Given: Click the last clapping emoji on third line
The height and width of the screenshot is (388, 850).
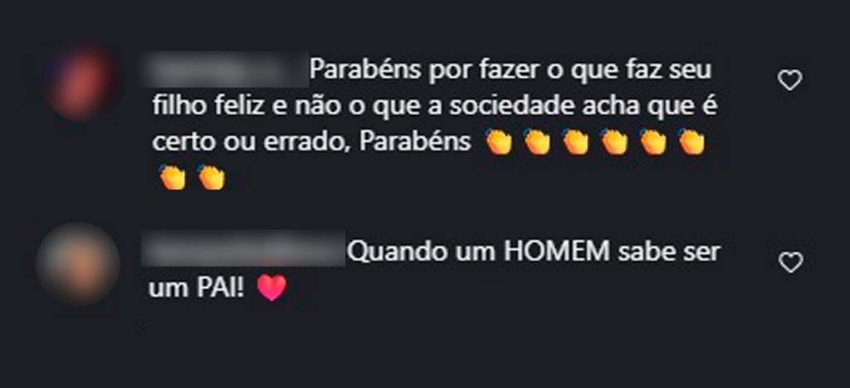Looking at the screenshot, I should pos(691,143).
